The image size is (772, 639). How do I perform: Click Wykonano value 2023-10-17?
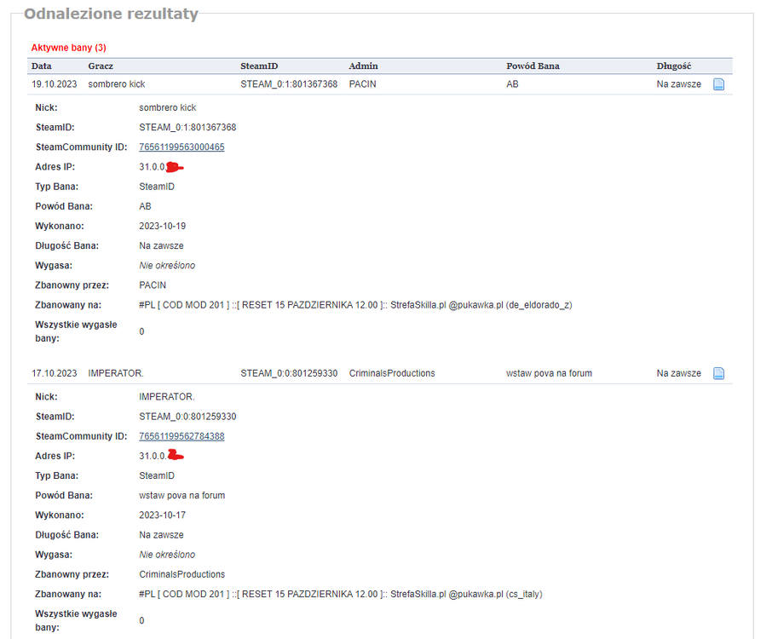point(163,515)
